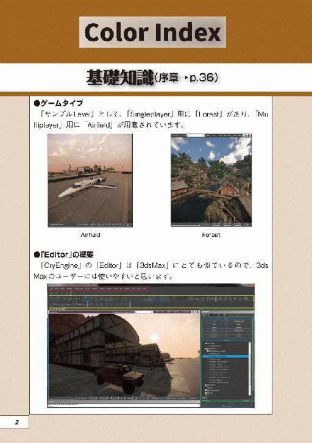The width and height of the screenshot is (312, 443).
Task: Click the wide button at the bottom of the RollupBar
Action: (227, 406)
